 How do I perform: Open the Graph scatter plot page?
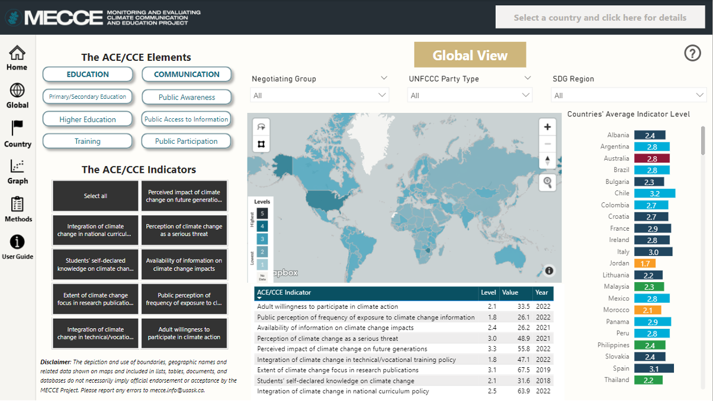tap(17, 172)
